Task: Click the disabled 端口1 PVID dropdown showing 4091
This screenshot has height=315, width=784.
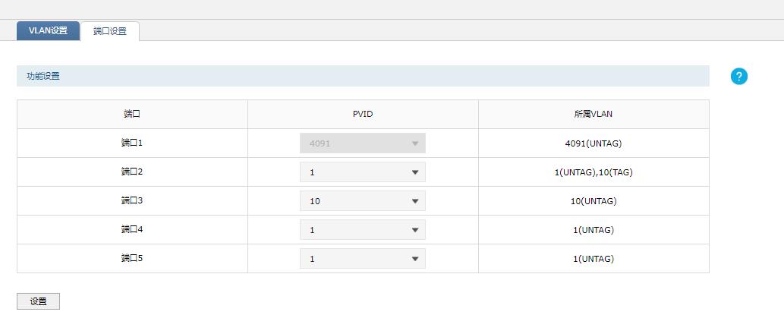Action: click(x=363, y=143)
